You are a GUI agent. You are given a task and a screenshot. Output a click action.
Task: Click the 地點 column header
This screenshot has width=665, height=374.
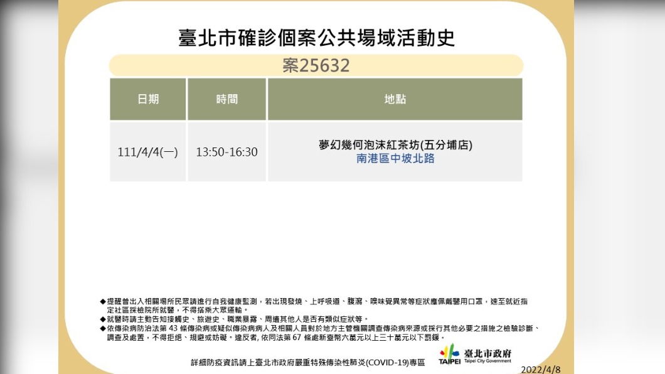click(x=395, y=99)
